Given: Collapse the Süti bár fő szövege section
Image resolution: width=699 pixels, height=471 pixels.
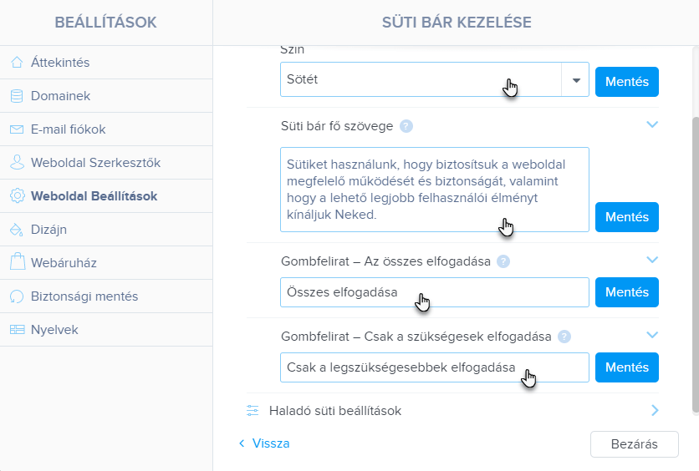Looking at the screenshot, I should click(x=652, y=124).
